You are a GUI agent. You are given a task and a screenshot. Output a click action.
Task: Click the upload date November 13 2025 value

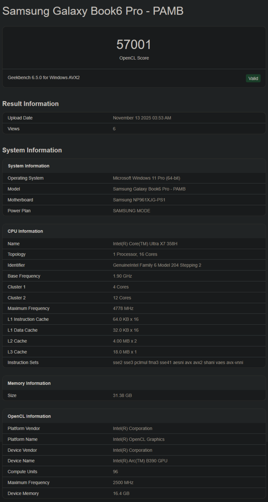(x=142, y=118)
